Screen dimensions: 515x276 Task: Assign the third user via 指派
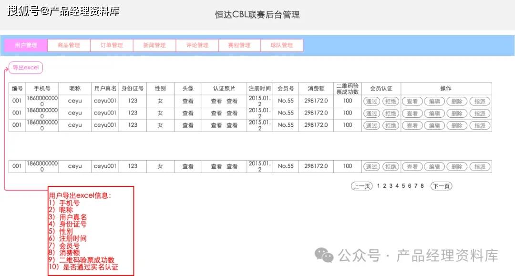click(480, 125)
